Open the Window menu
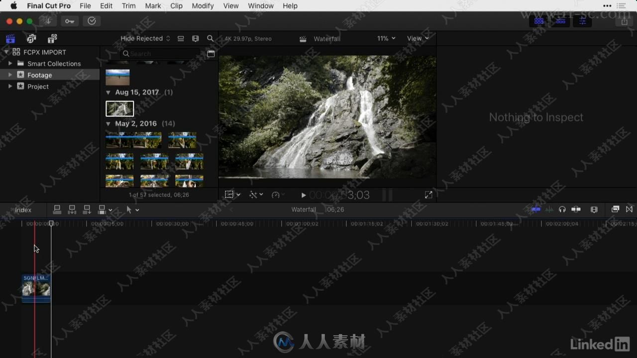This screenshot has height=358, width=637. point(261,6)
